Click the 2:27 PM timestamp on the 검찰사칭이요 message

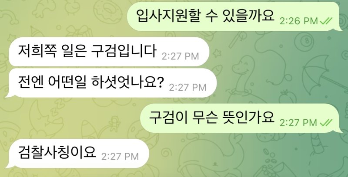(x=120, y=157)
